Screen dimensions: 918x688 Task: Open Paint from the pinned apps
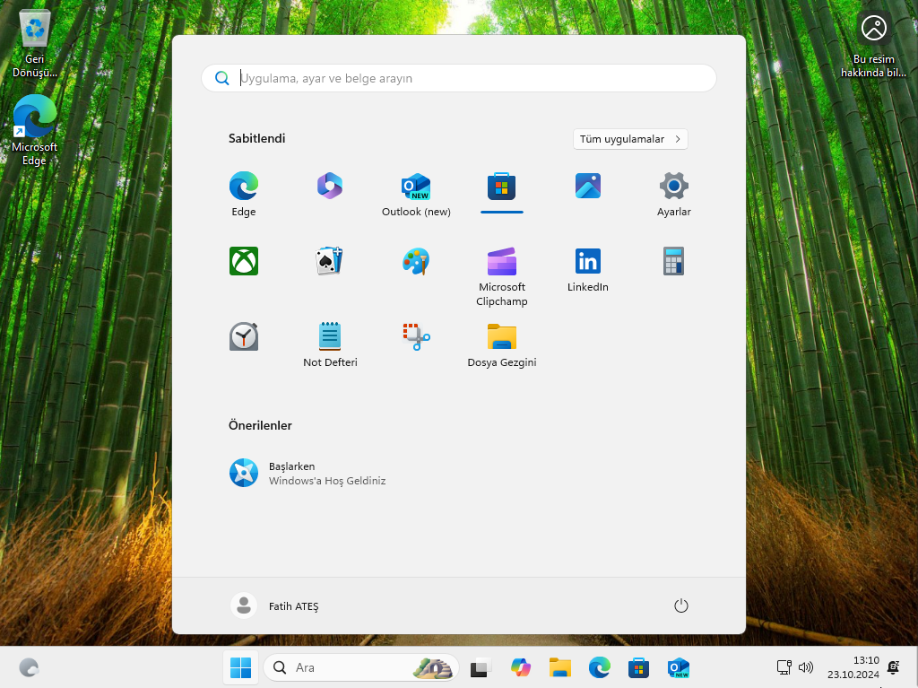(x=415, y=261)
